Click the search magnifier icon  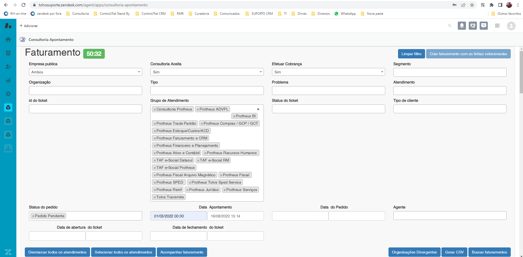(450, 26)
